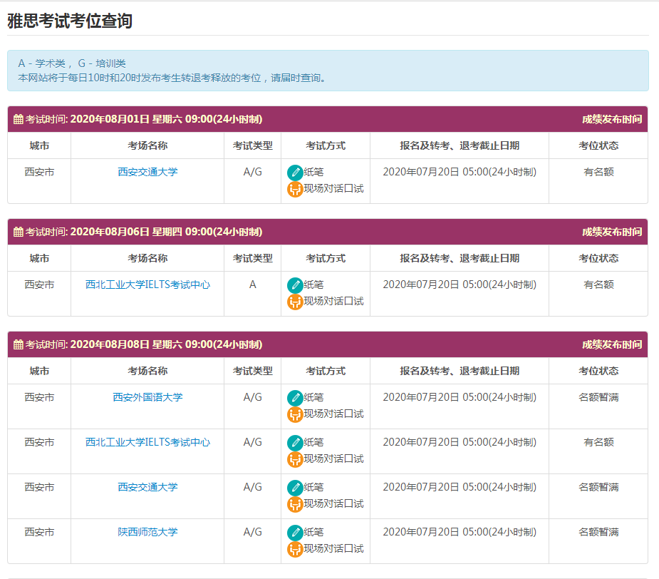This screenshot has width=659, height=579.
Task: Open the 西安交通大学 link in the 08月01日 table
Action: [x=147, y=172]
